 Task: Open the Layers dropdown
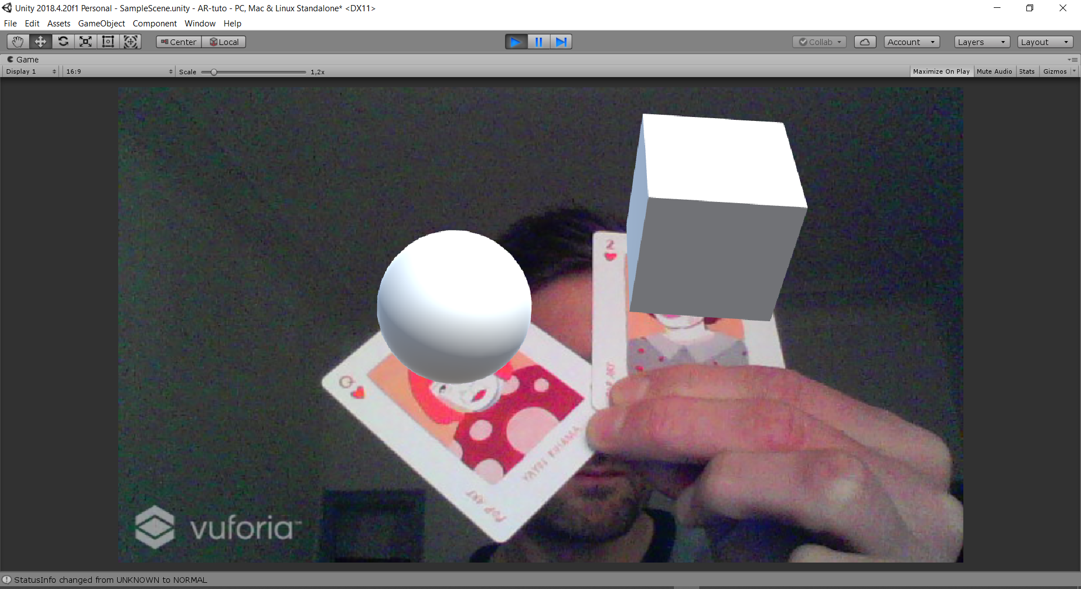(981, 42)
